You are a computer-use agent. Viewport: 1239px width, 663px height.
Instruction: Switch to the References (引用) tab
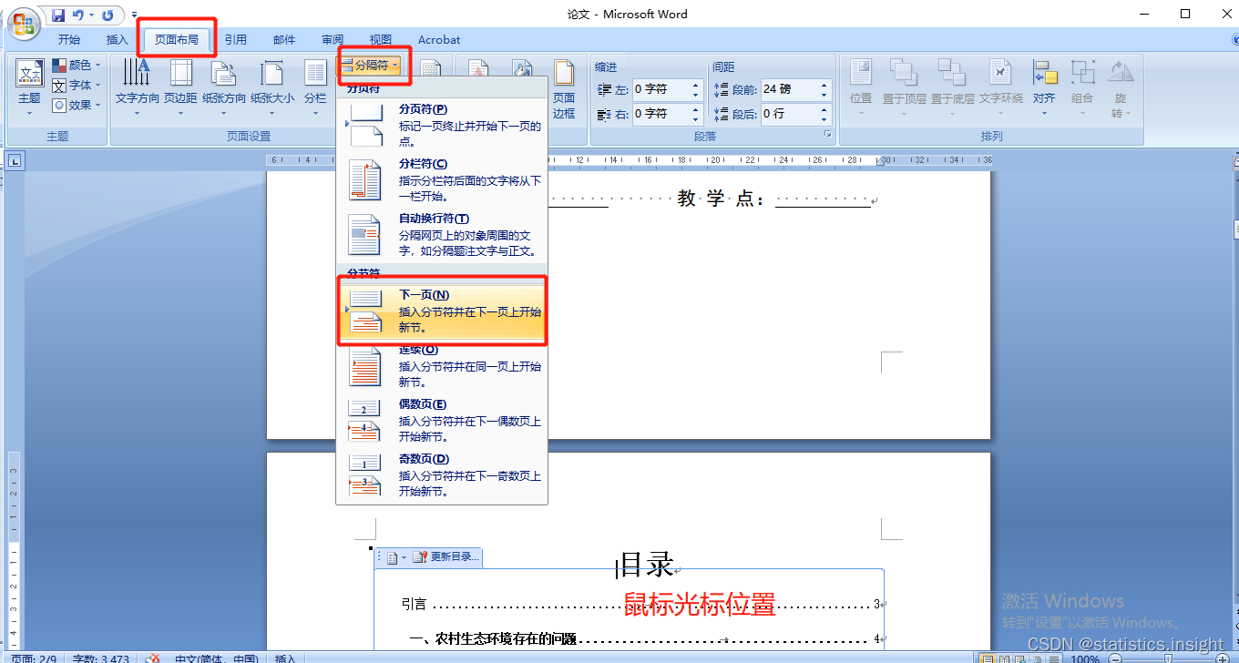coord(236,40)
